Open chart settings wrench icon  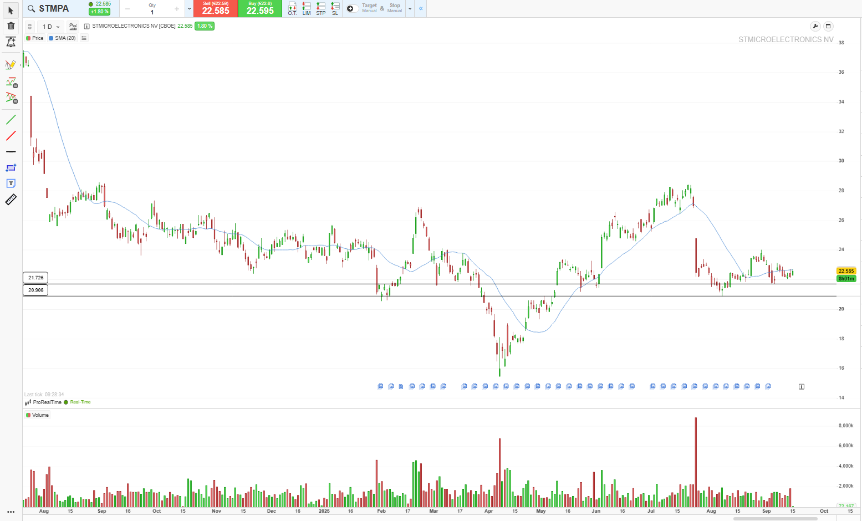pyautogui.click(x=815, y=26)
